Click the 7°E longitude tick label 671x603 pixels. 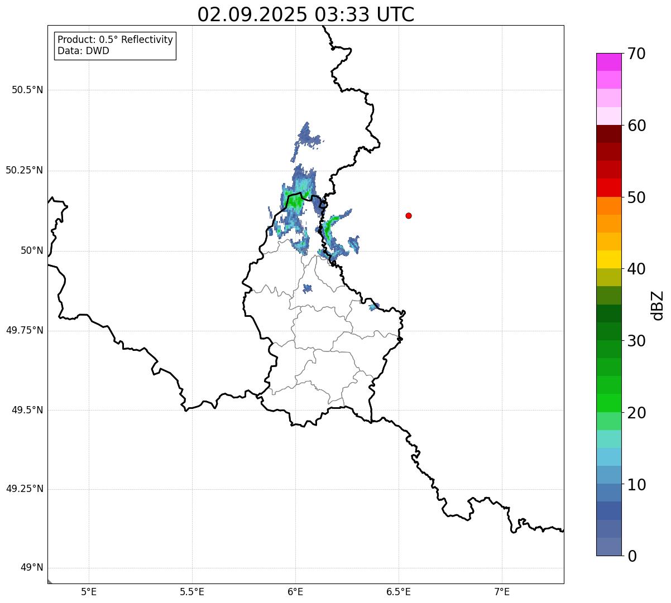coord(502,592)
